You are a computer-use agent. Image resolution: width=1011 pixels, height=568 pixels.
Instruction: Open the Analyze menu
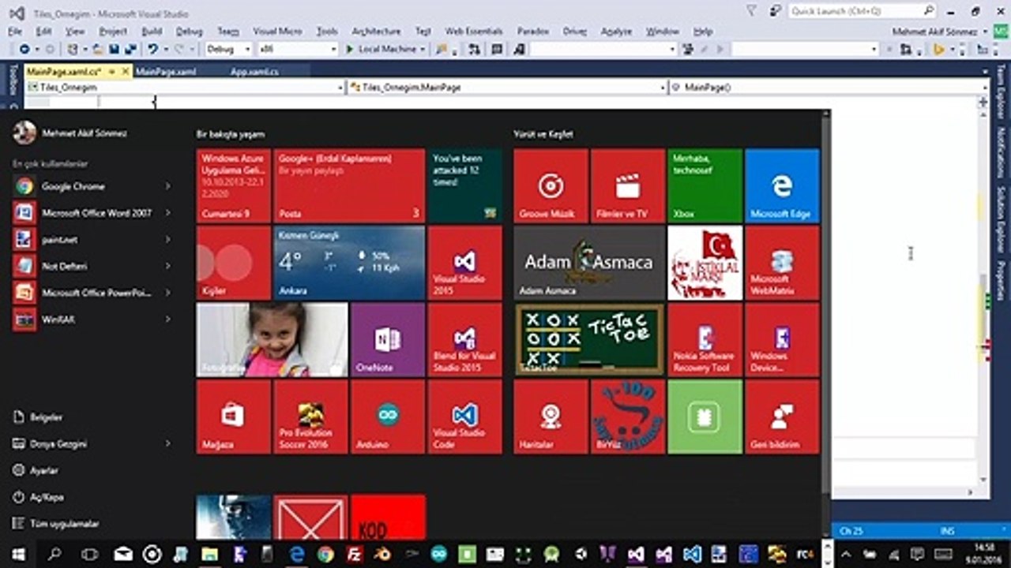(x=616, y=32)
